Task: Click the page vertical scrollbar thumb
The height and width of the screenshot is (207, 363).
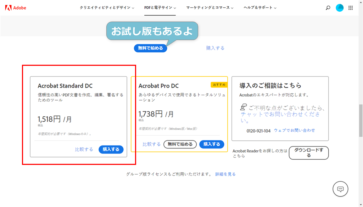Action: click(361, 120)
